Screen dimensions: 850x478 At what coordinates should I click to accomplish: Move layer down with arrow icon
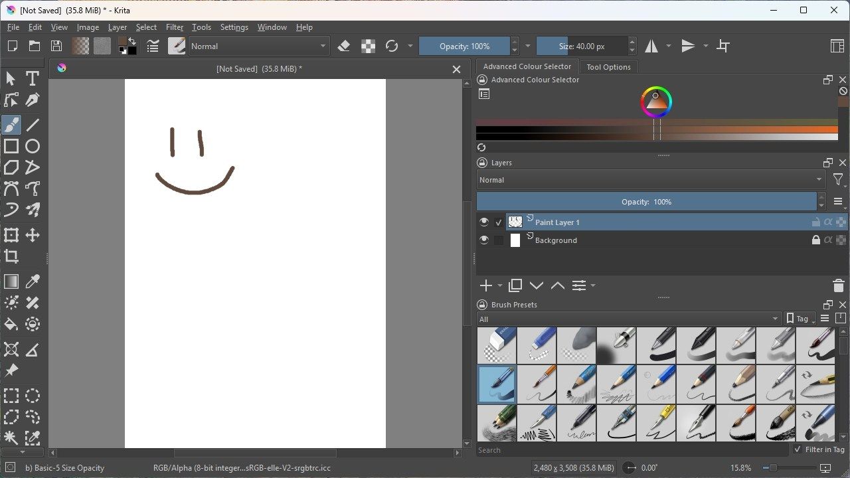point(537,285)
